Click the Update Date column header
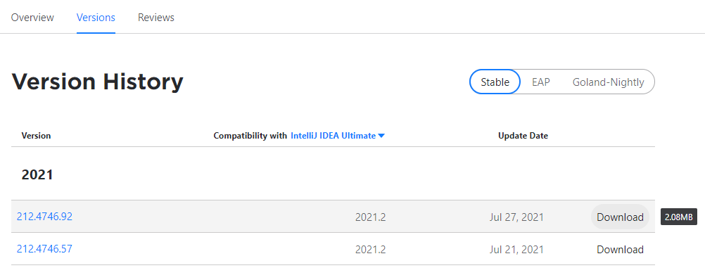705x268 pixels. point(523,136)
